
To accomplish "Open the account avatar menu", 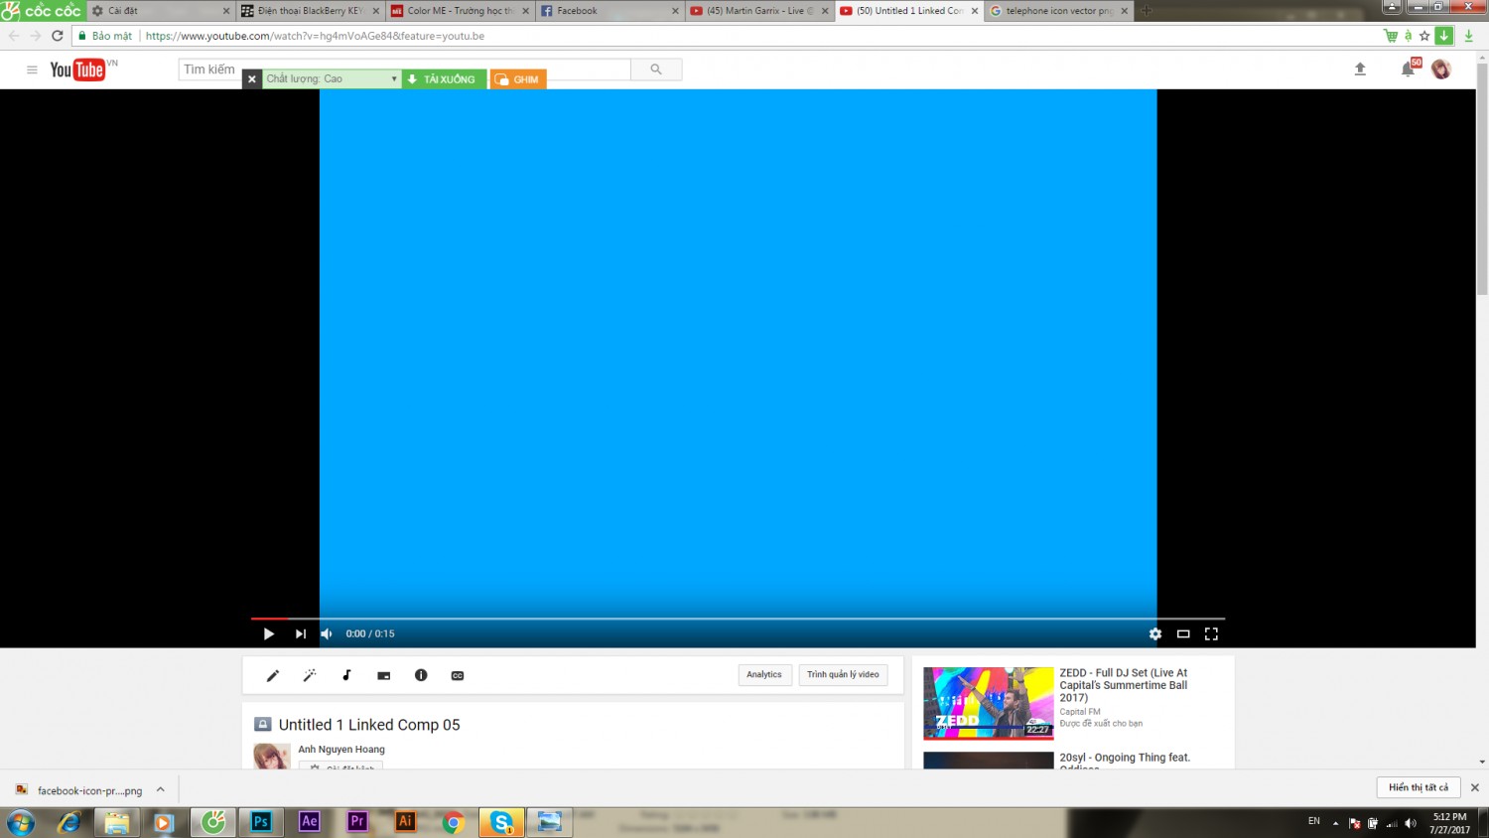I will 1441,69.
